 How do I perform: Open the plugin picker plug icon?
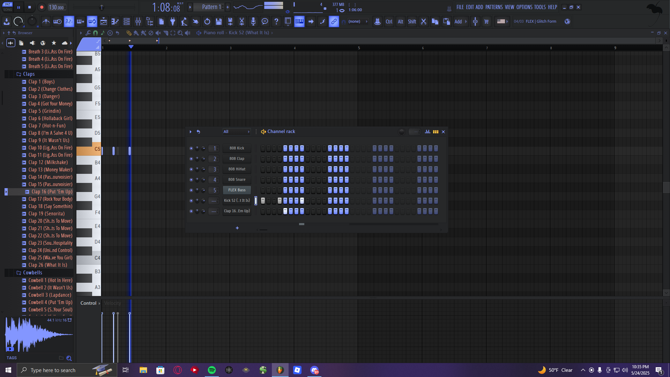tap(173, 22)
